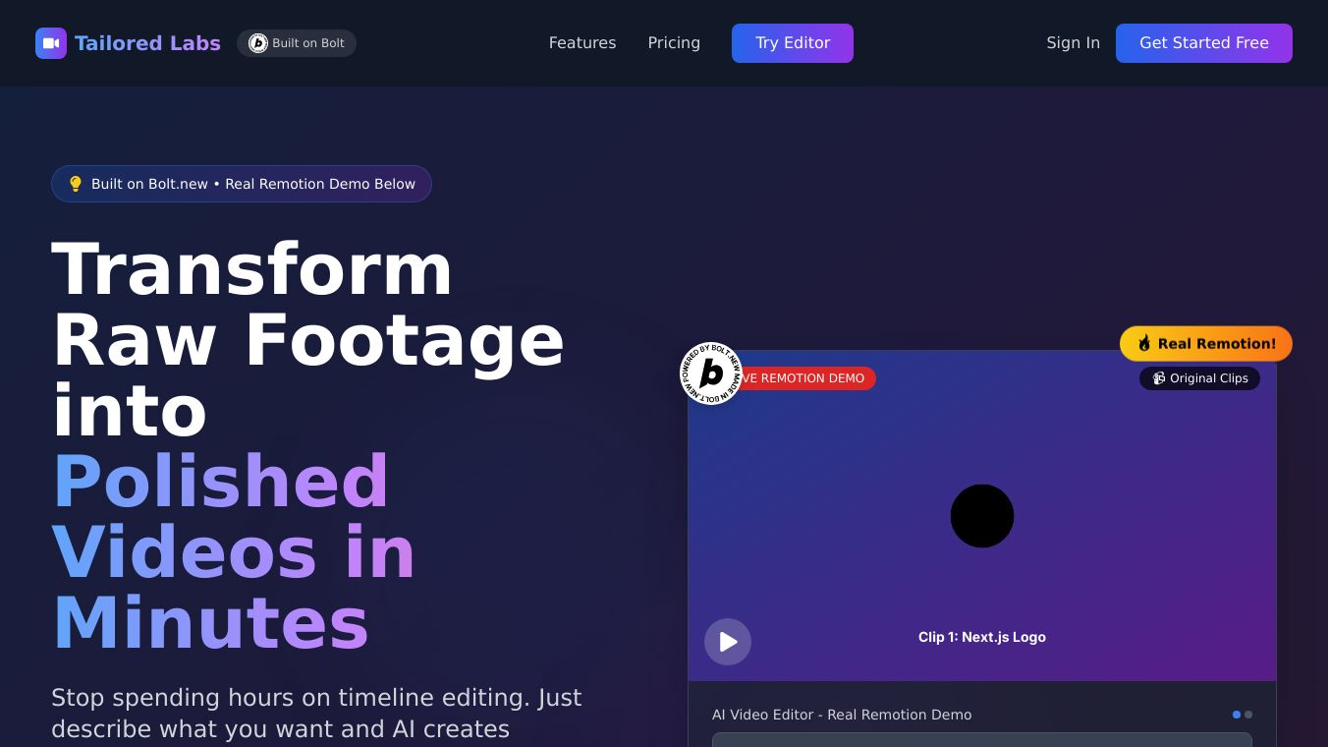Click the video camera logo icon
Viewport: 1328px width, 747px height.
click(x=51, y=43)
